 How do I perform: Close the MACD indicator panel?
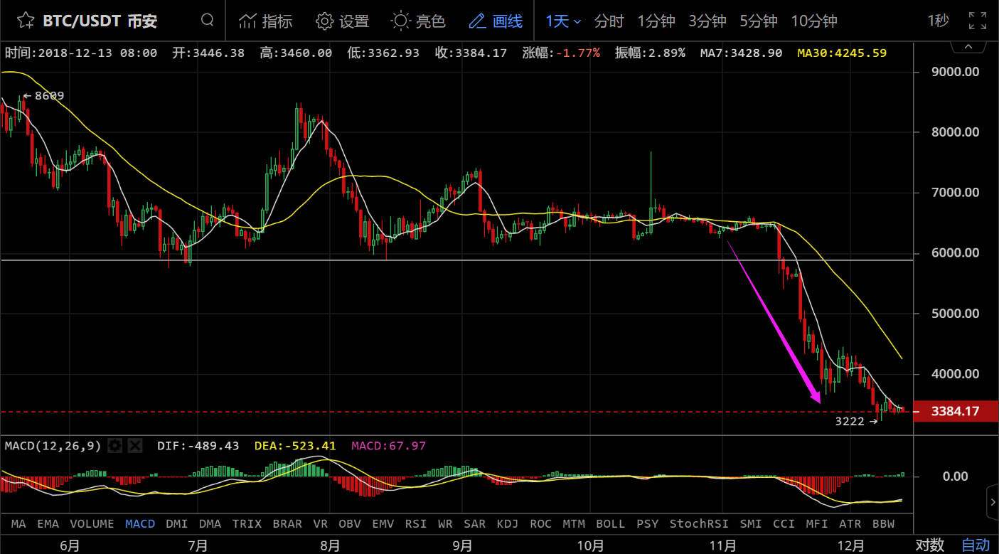click(x=135, y=446)
